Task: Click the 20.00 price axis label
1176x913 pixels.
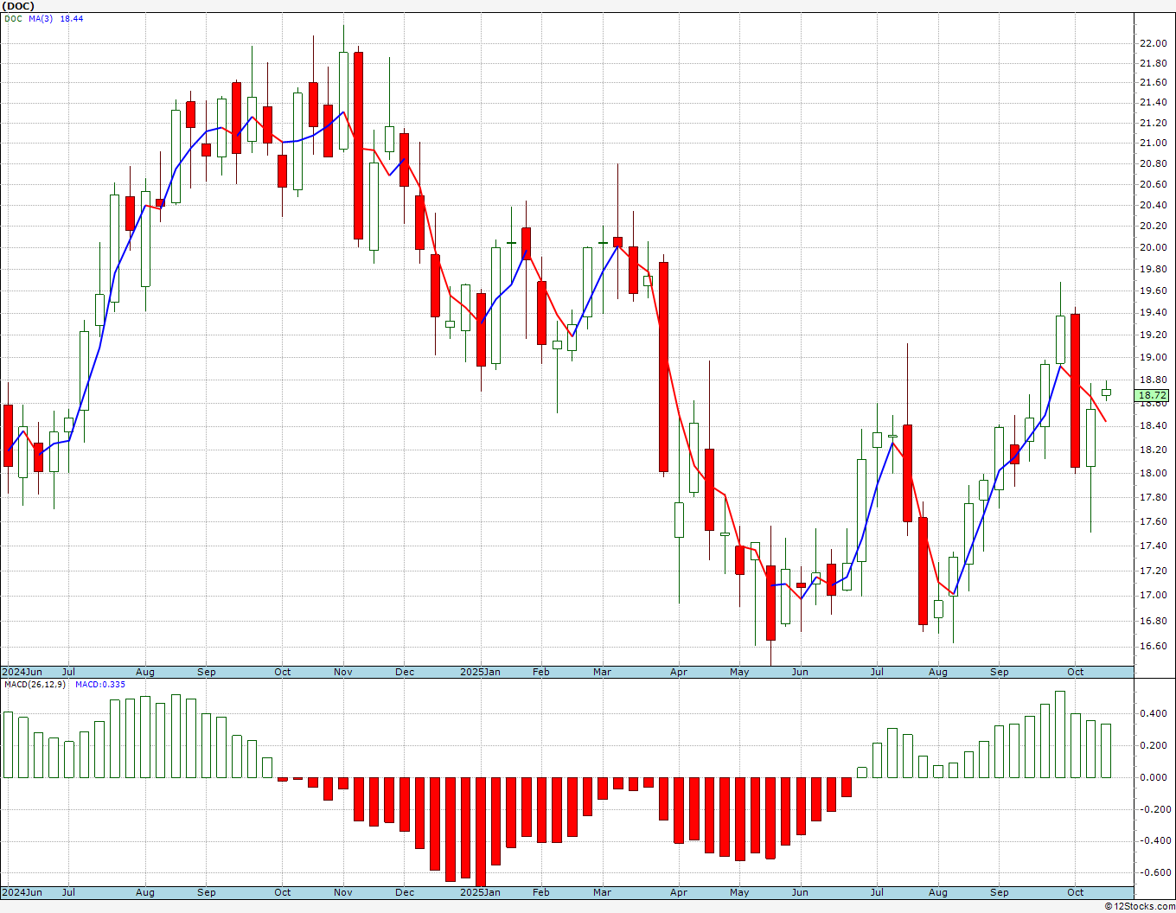Action: [x=1153, y=247]
